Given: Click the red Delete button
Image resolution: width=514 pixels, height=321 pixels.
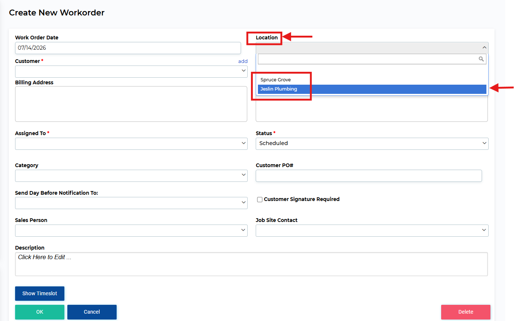Looking at the screenshot, I should 466,312.
